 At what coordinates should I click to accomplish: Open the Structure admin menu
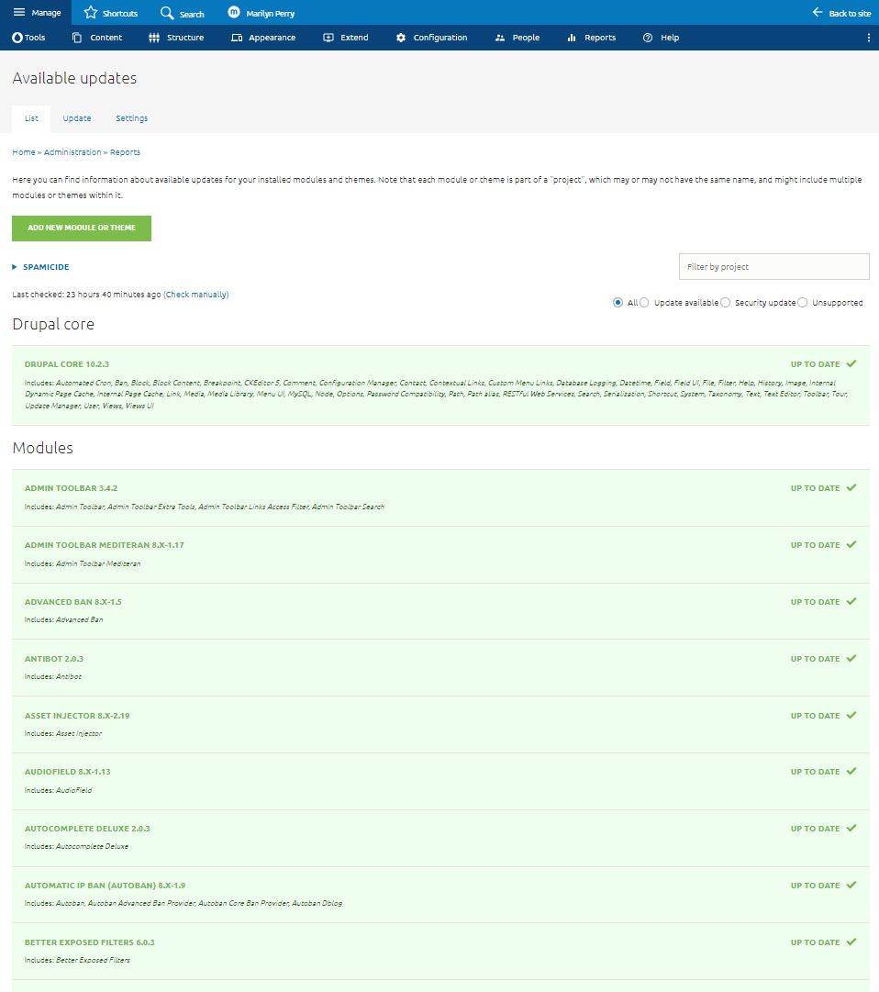tap(176, 38)
